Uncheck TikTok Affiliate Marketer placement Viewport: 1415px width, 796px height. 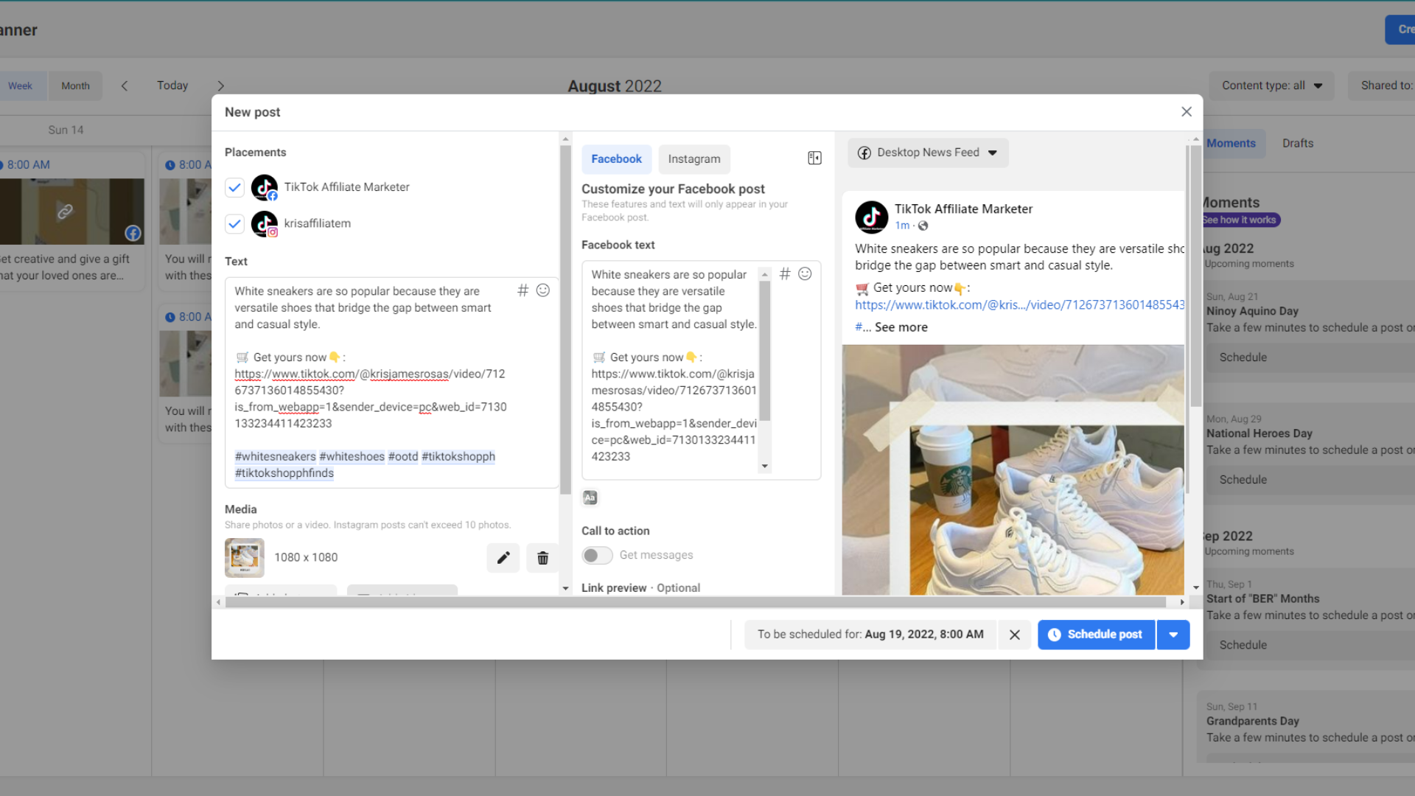click(x=234, y=187)
